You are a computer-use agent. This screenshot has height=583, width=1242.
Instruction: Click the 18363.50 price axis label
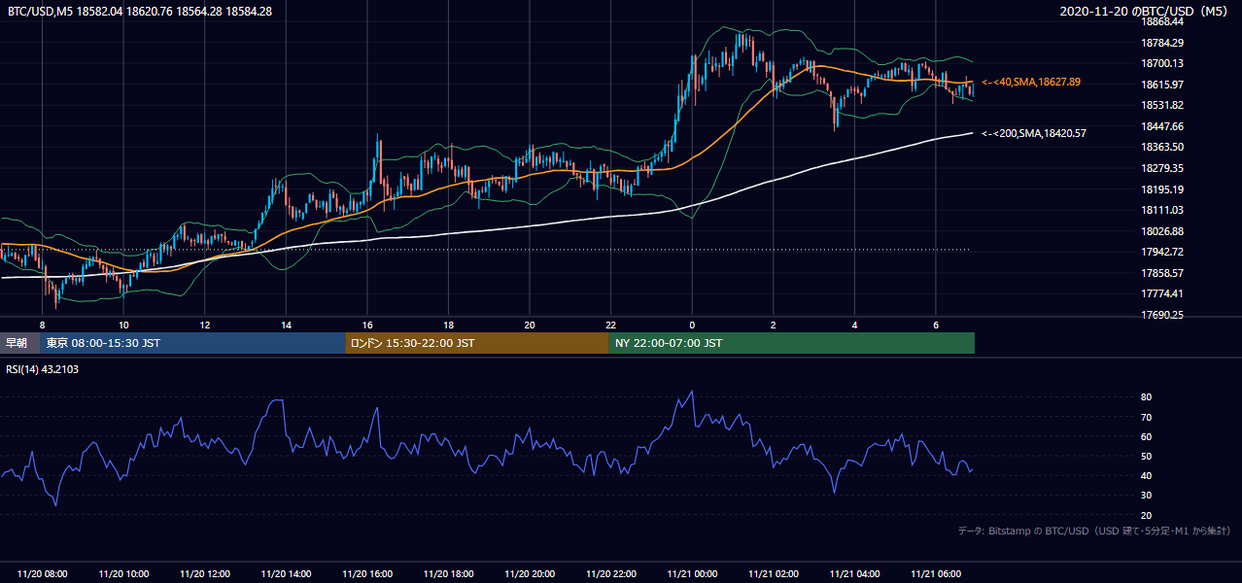(x=1162, y=147)
